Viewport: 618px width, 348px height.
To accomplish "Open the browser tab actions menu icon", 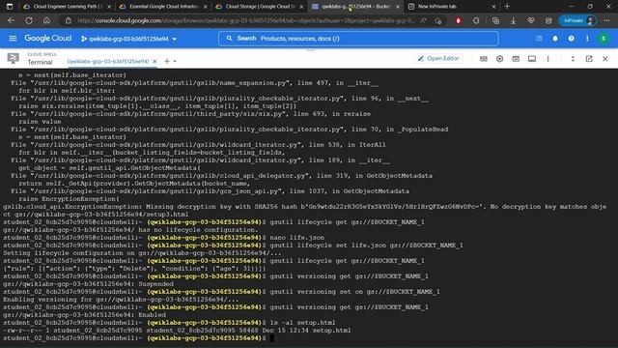I will (10, 7).
